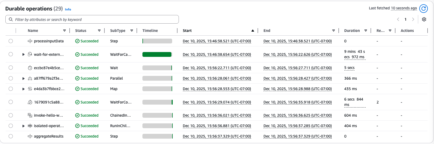
Task: Click the filter by attributes search field
Action: tap(92, 19)
